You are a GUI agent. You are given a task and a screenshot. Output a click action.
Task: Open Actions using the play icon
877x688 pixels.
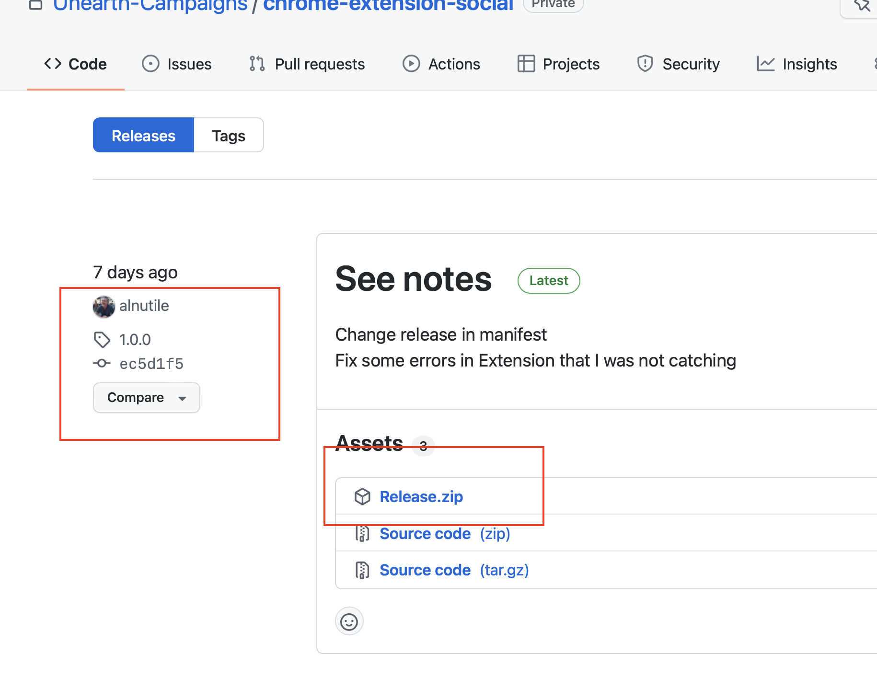[411, 63]
